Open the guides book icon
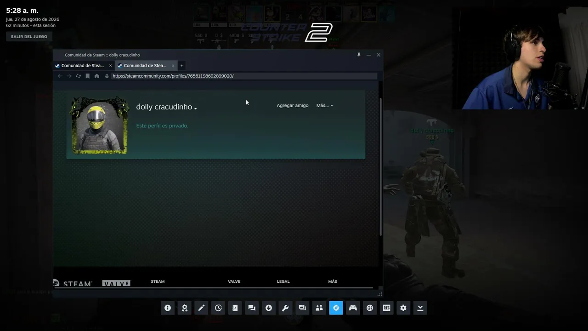Viewport: 588px width, 331px height. click(x=235, y=308)
